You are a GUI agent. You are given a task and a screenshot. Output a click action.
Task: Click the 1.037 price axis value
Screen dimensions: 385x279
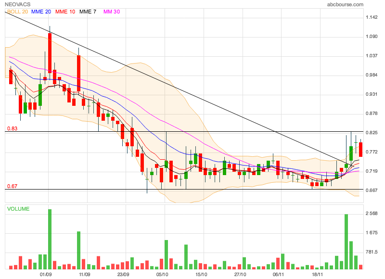coord(372,56)
